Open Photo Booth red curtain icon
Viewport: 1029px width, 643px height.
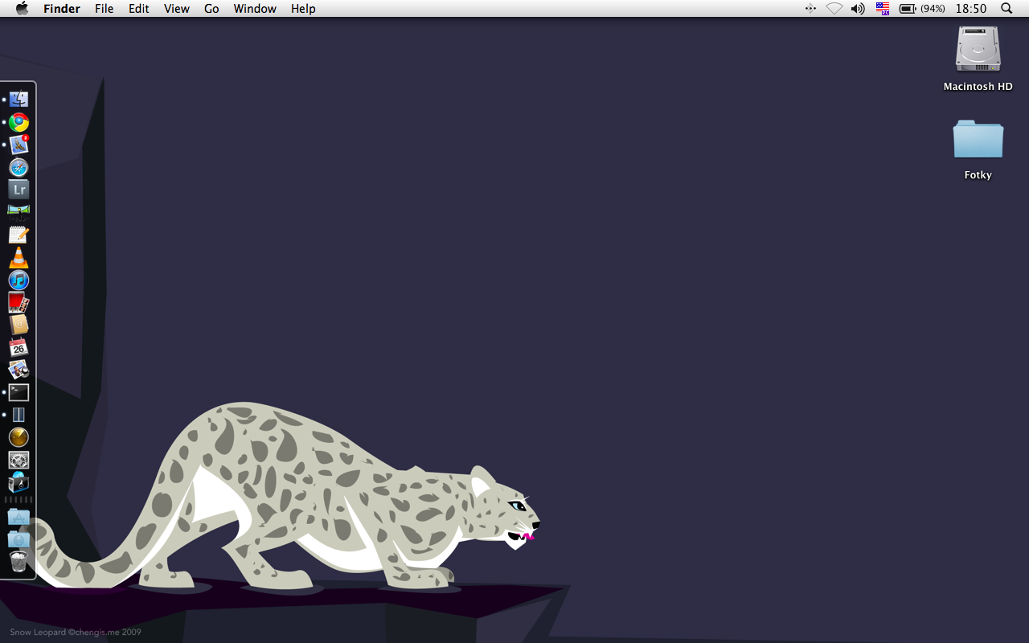pyautogui.click(x=18, y=302)
